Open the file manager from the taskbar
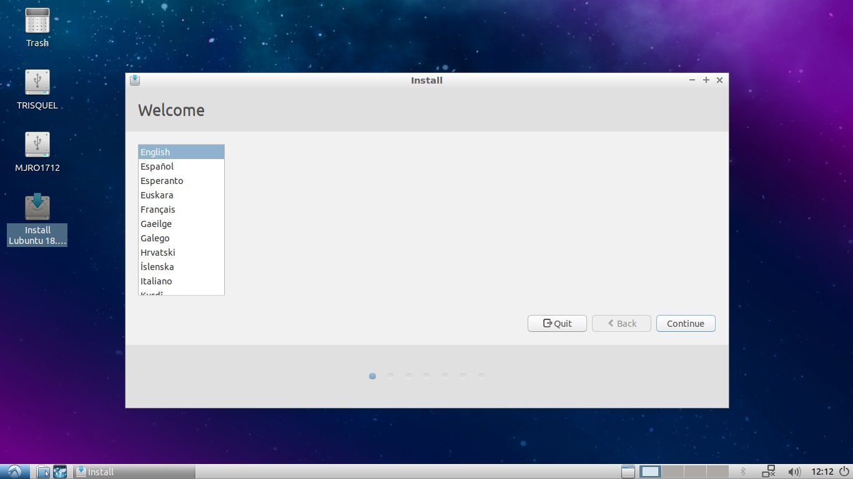This screenshot has width=853, height=479. point(42,472)
